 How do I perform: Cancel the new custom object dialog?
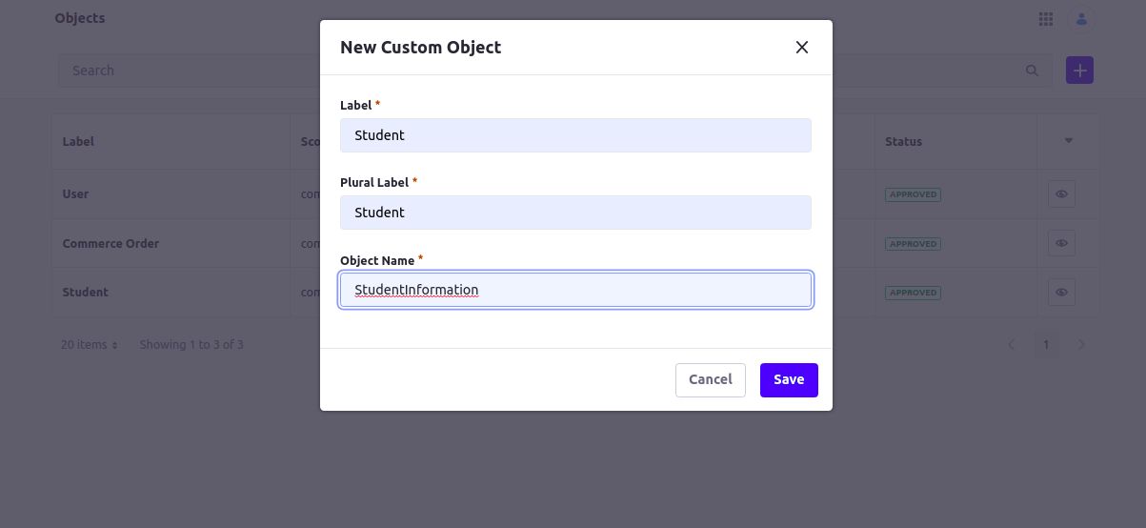click(711, 379)
